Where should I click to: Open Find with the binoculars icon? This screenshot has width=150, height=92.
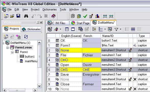click(26, 16)
